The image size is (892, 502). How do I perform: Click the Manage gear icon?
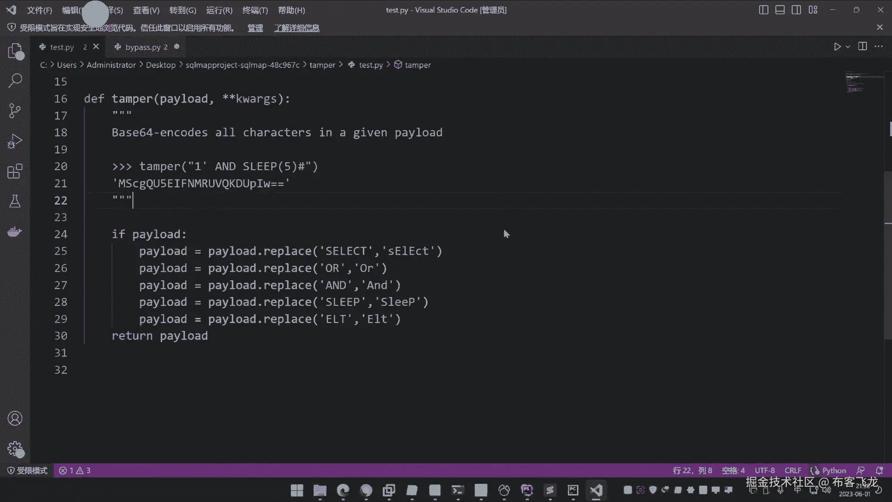click(15, 449)
